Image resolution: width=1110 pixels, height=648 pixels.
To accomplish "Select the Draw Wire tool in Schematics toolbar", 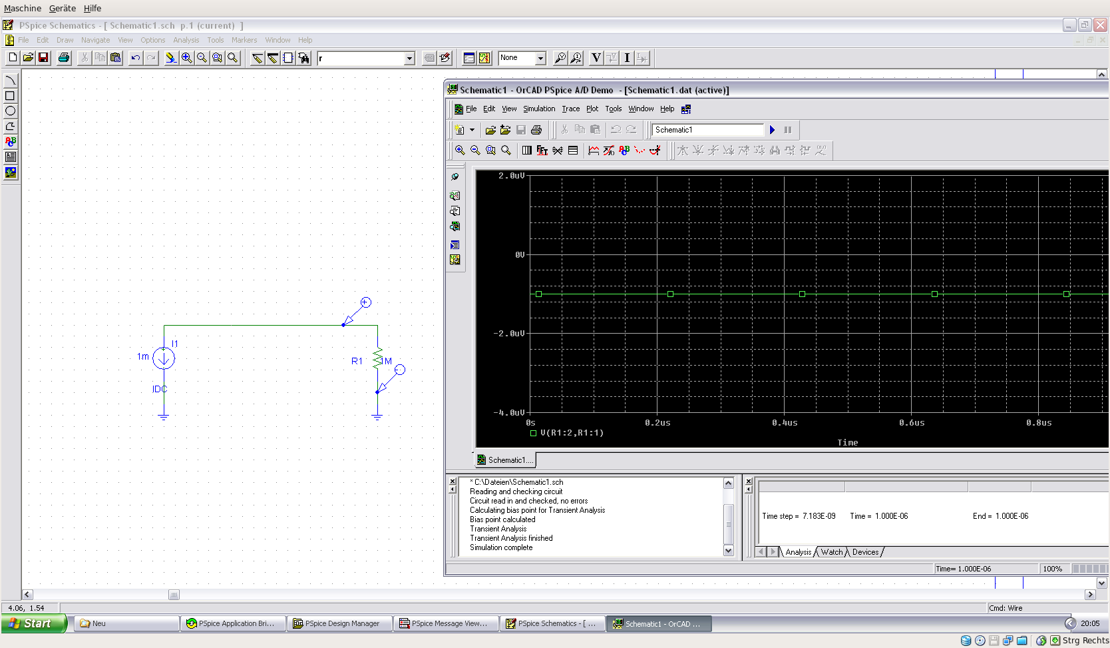I will pyautogui.click(x=257, y=59).
